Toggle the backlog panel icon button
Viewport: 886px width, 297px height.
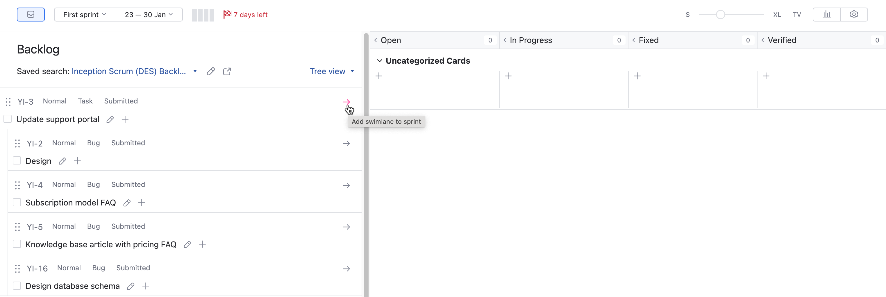pyautogui.click(x=31, y=15)
